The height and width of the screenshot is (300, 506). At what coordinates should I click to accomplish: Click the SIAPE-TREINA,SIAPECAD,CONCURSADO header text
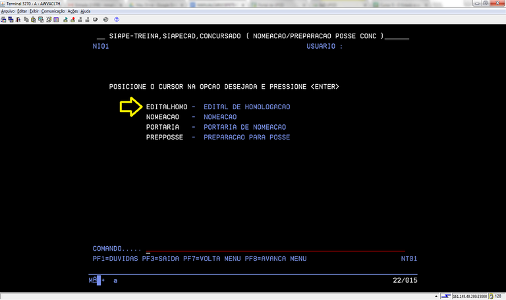tap(175, 36)
